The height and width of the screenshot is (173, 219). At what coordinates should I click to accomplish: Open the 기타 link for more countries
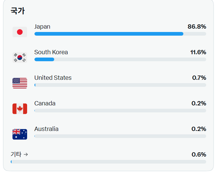pyautogui.click(x=19, y=154)
